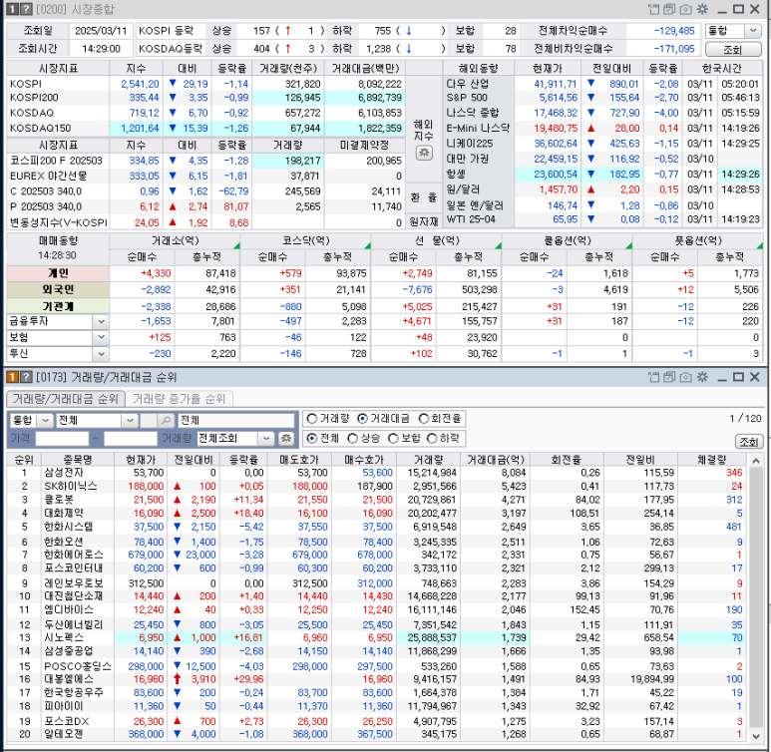Click the magnifier search icon in the filter bar
Viewport: 771px width, 752px height.
[167, 421]
